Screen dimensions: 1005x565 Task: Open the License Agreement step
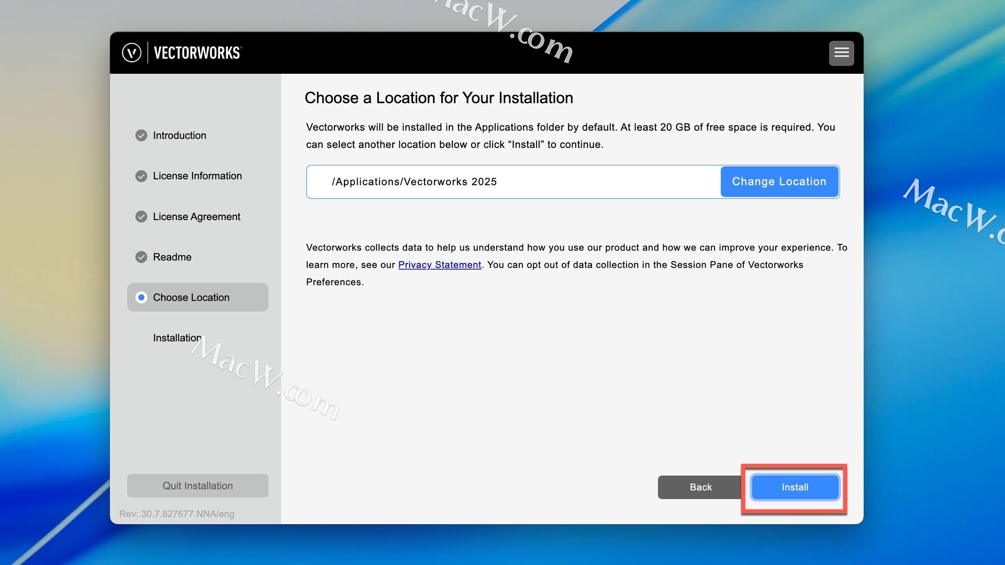tap(196, 217)
